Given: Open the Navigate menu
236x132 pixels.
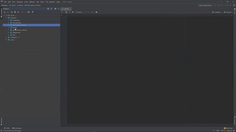Looking at the screenshot, I should tap(20, 2).
